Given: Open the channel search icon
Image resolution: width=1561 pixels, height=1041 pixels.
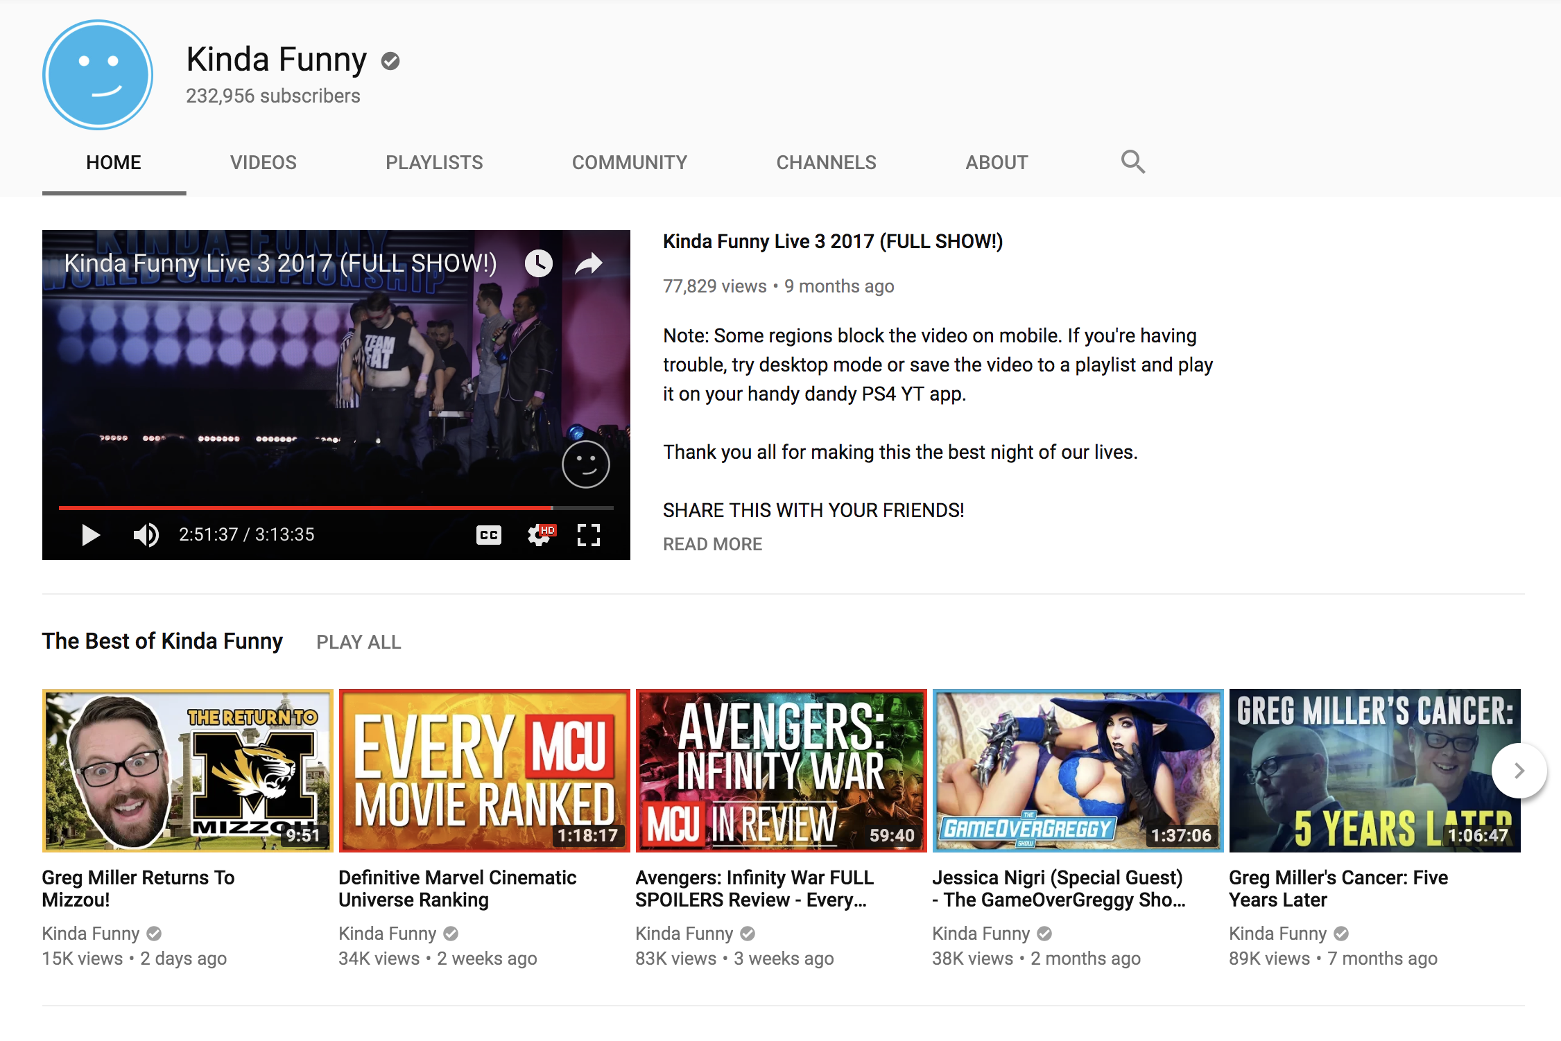Looking at the screenshot, I should pyautogui.click(x=1133, y=161).
